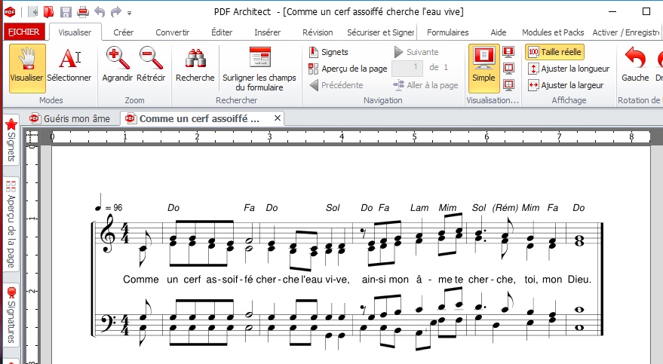Toggle the Simple page view mode
Screen dimensions: 663x364
[483, 66]
